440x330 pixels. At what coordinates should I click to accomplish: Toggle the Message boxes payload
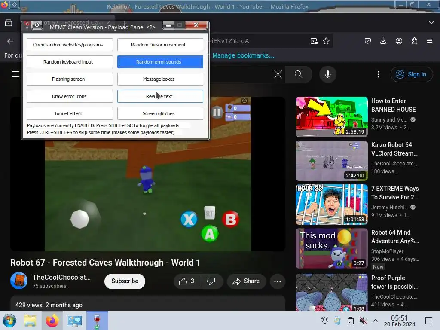[160, 79]
